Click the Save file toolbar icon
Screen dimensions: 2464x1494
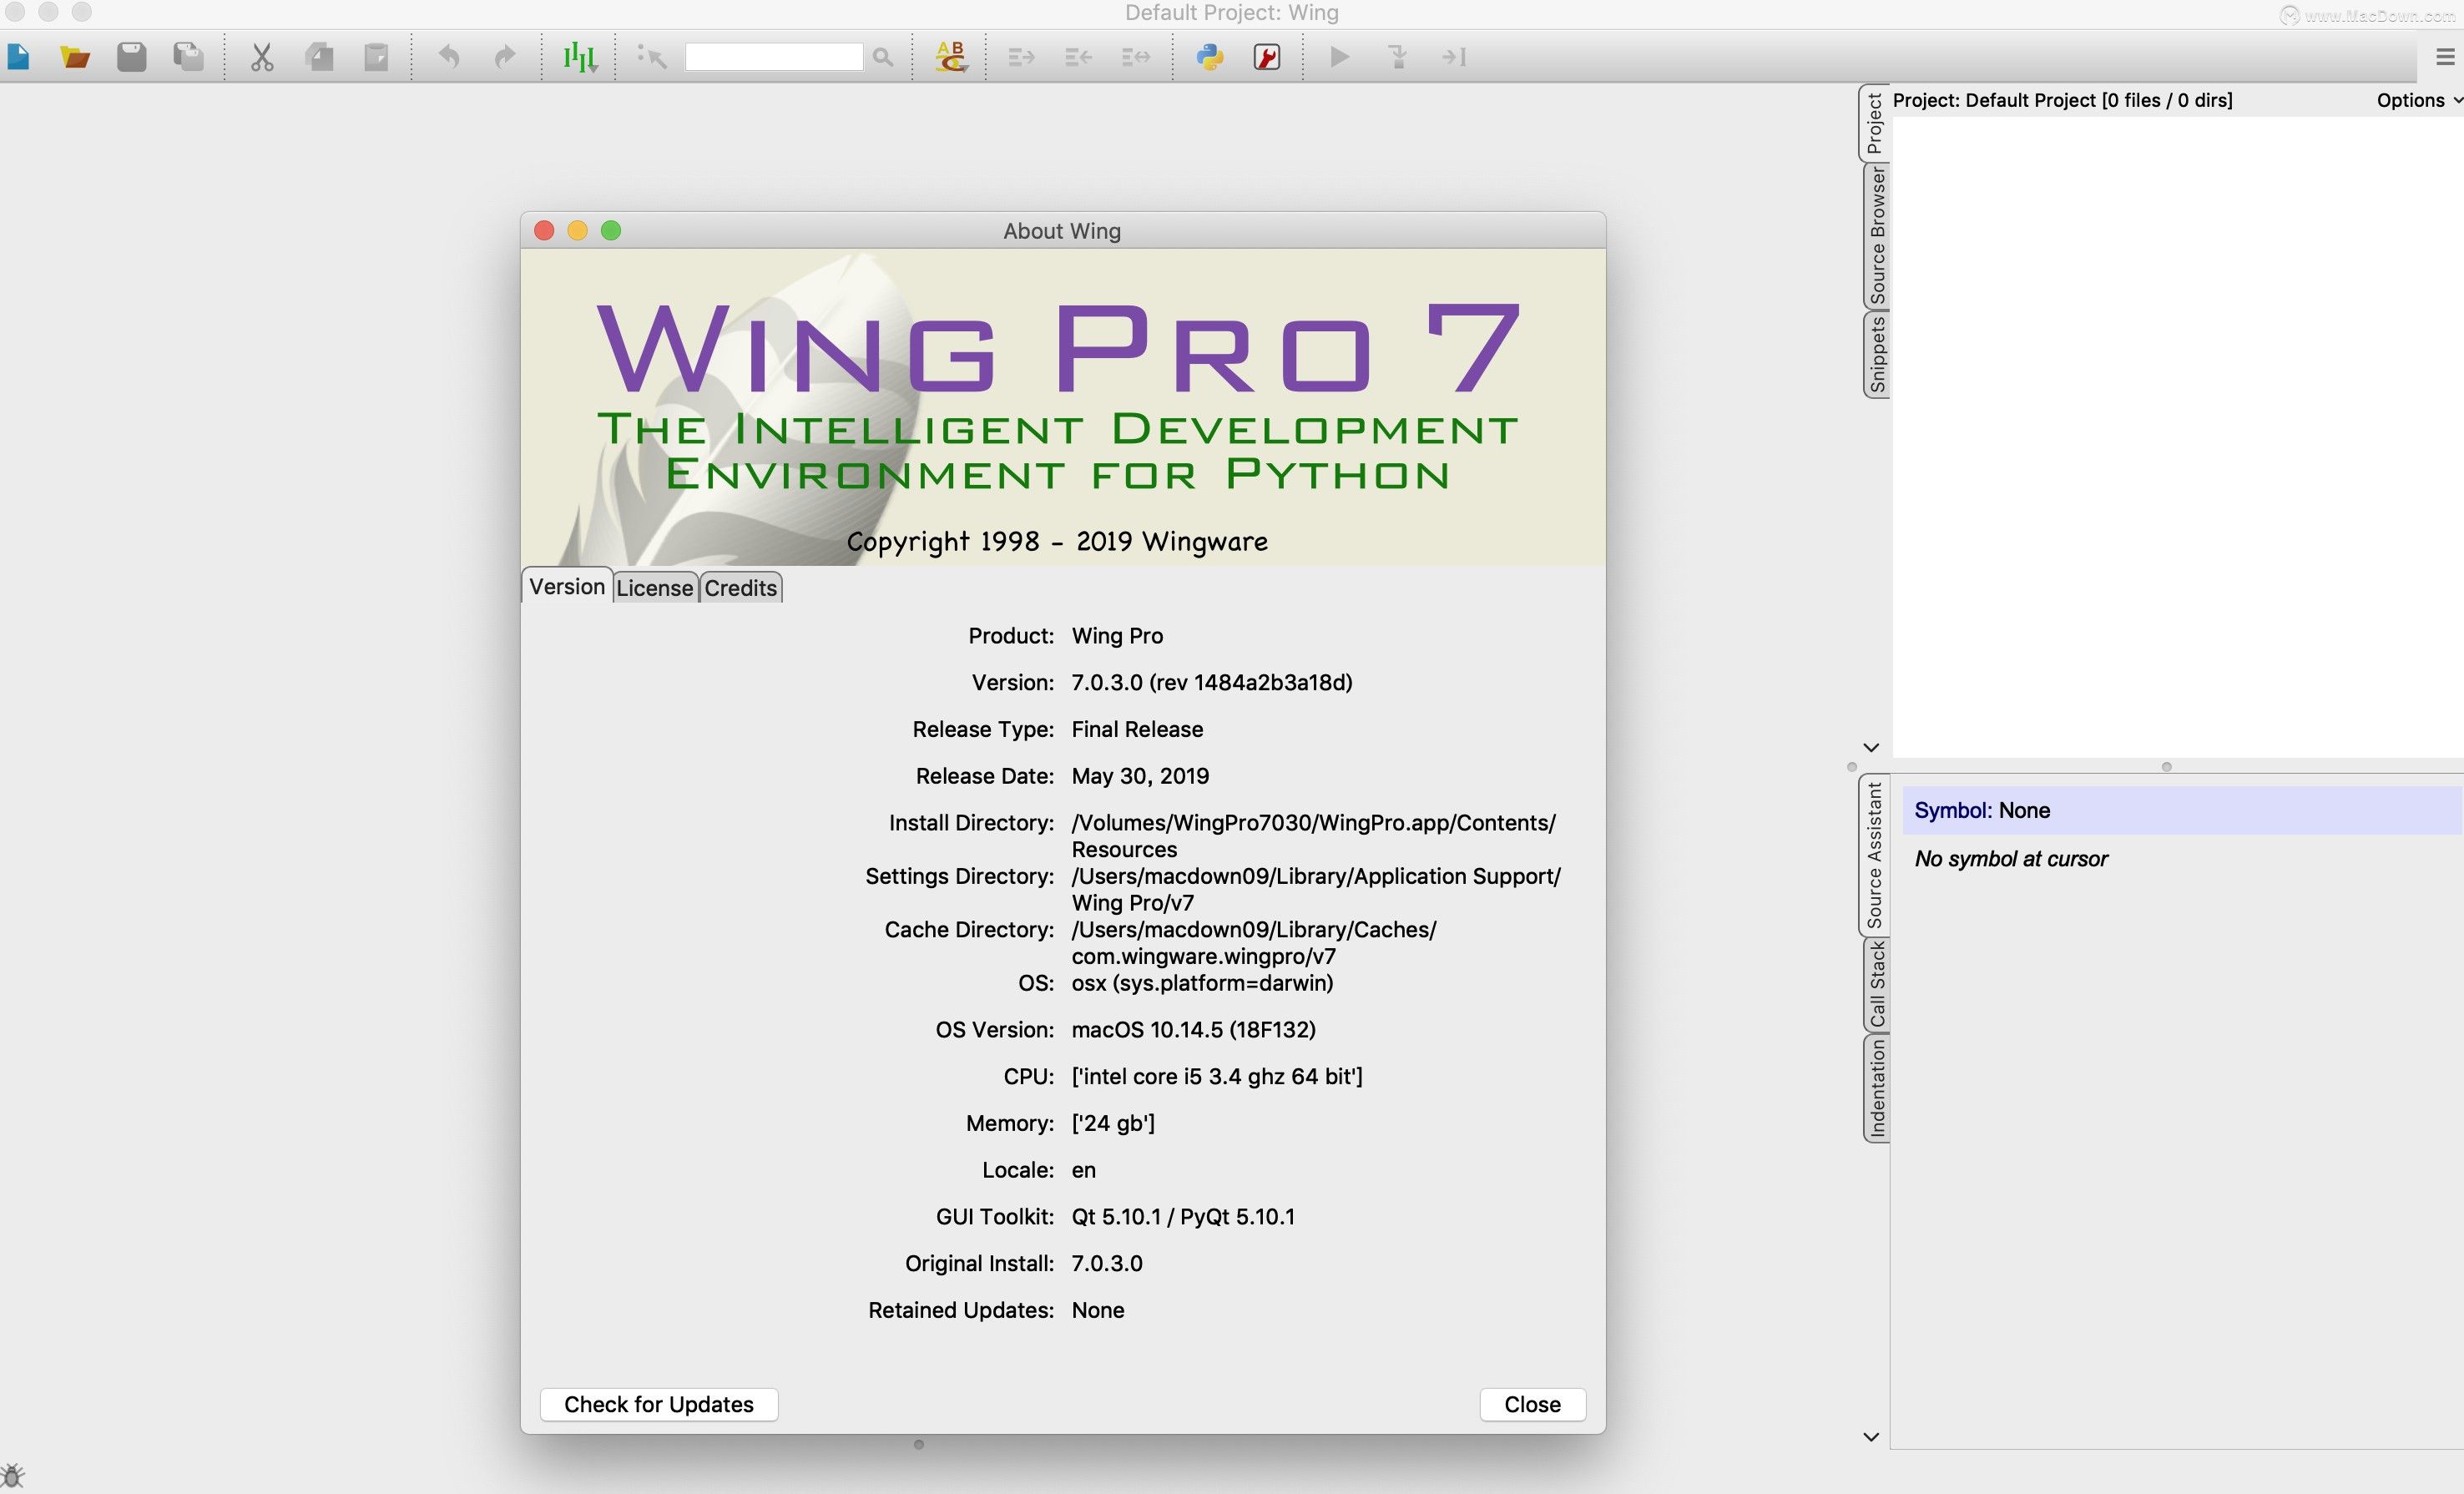(132, 57)
